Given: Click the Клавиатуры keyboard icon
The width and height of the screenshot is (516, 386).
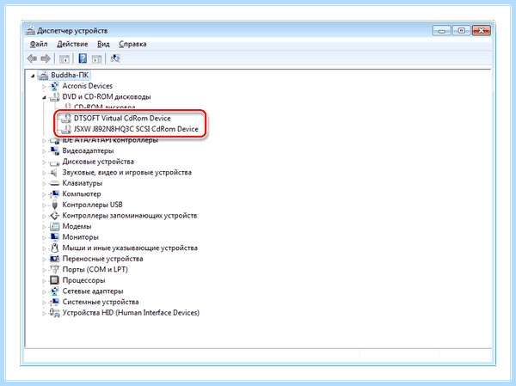Looking at the screenshot, I should coord(54,184).
